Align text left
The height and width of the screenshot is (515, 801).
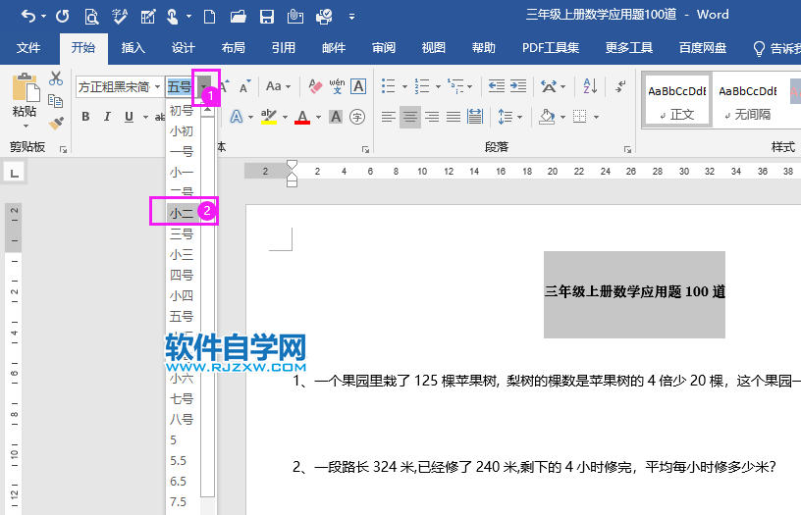[389, 117]
